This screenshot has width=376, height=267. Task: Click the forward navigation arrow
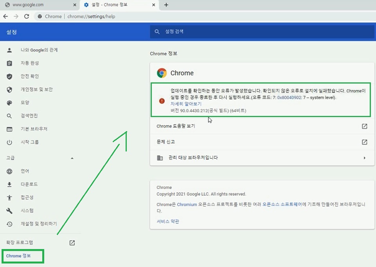click(x=16, y=16)
